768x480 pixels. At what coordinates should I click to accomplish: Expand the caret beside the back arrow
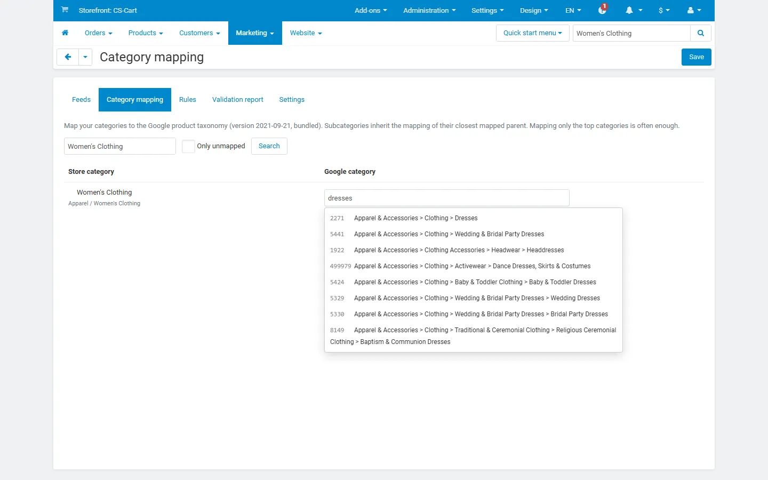point(85,57)
